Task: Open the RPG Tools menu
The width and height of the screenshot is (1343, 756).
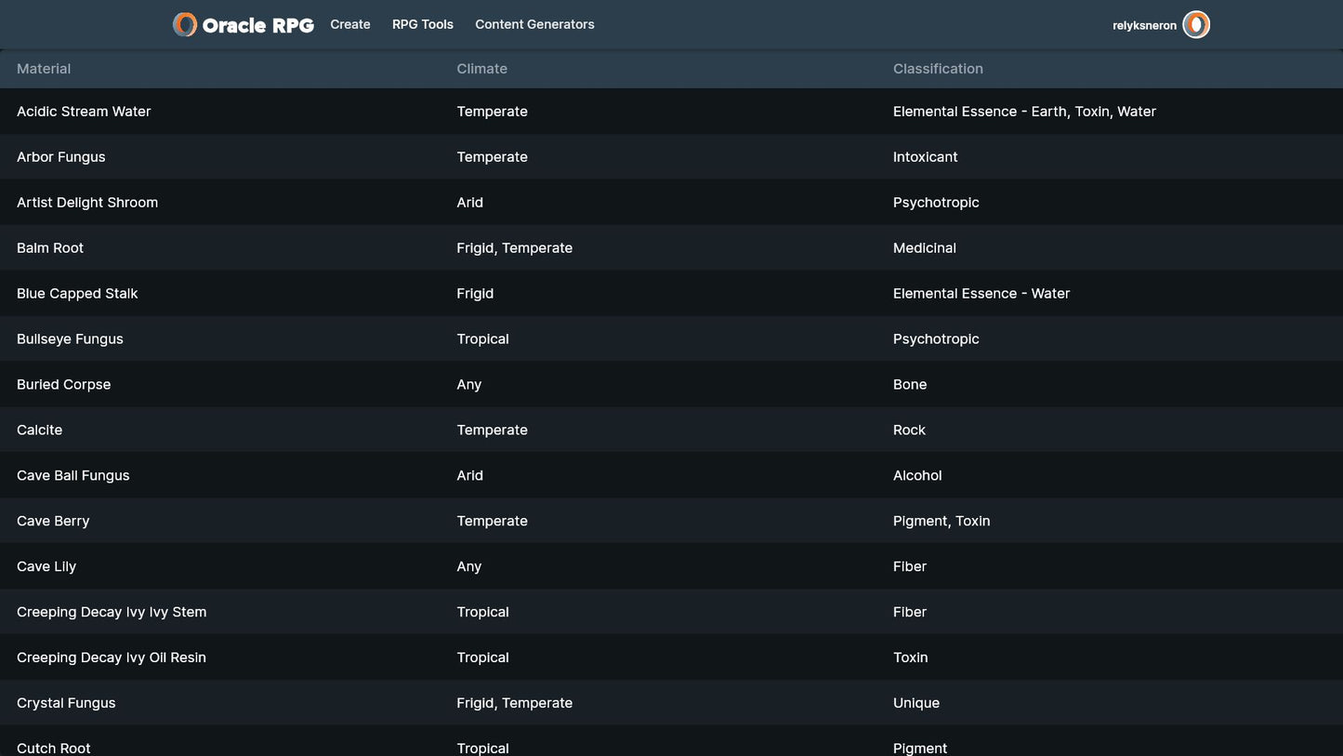Action: 423,25
